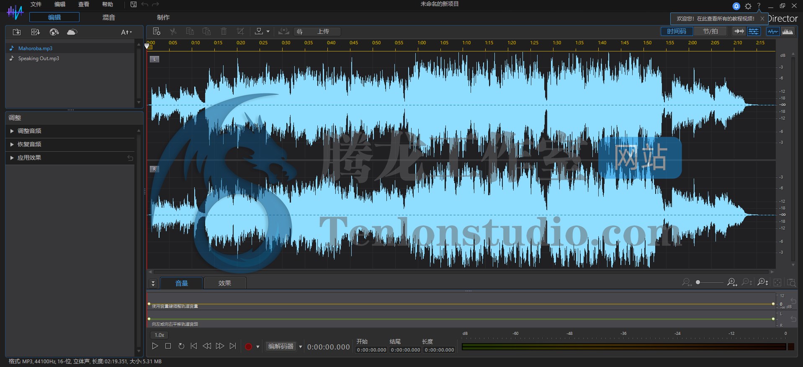This screenshot has height=367, width=803.
Task: Open the 编辑 menu in menu bar
Action: (x=60, y=4)
